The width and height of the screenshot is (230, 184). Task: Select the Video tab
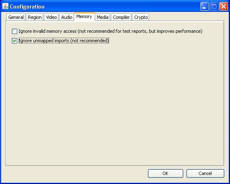tap(51, 17)
